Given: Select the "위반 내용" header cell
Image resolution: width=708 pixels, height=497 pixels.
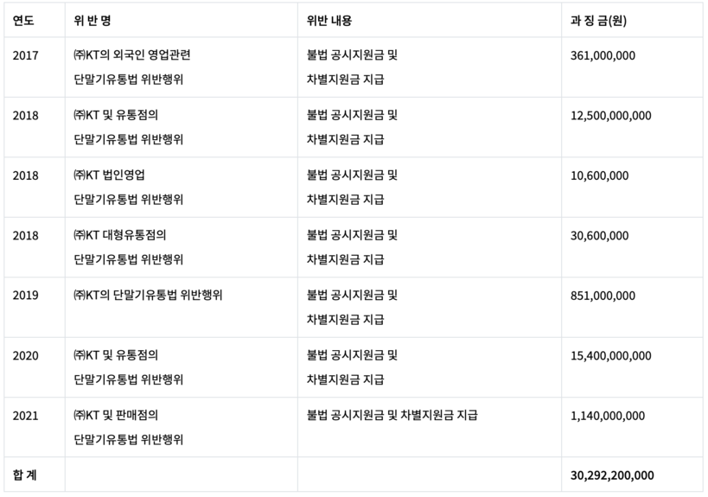Looking at the screenshot, I should point(329,20).
